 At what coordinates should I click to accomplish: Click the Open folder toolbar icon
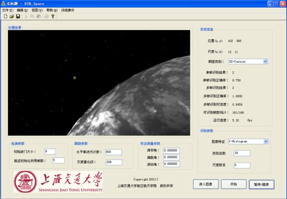12,16
